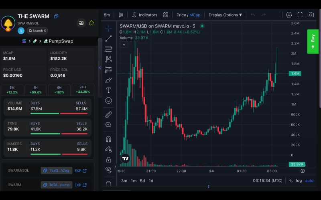Screen dimensions: 321x200
Task: Open the Indicators dialog
Action: [145, 15]
